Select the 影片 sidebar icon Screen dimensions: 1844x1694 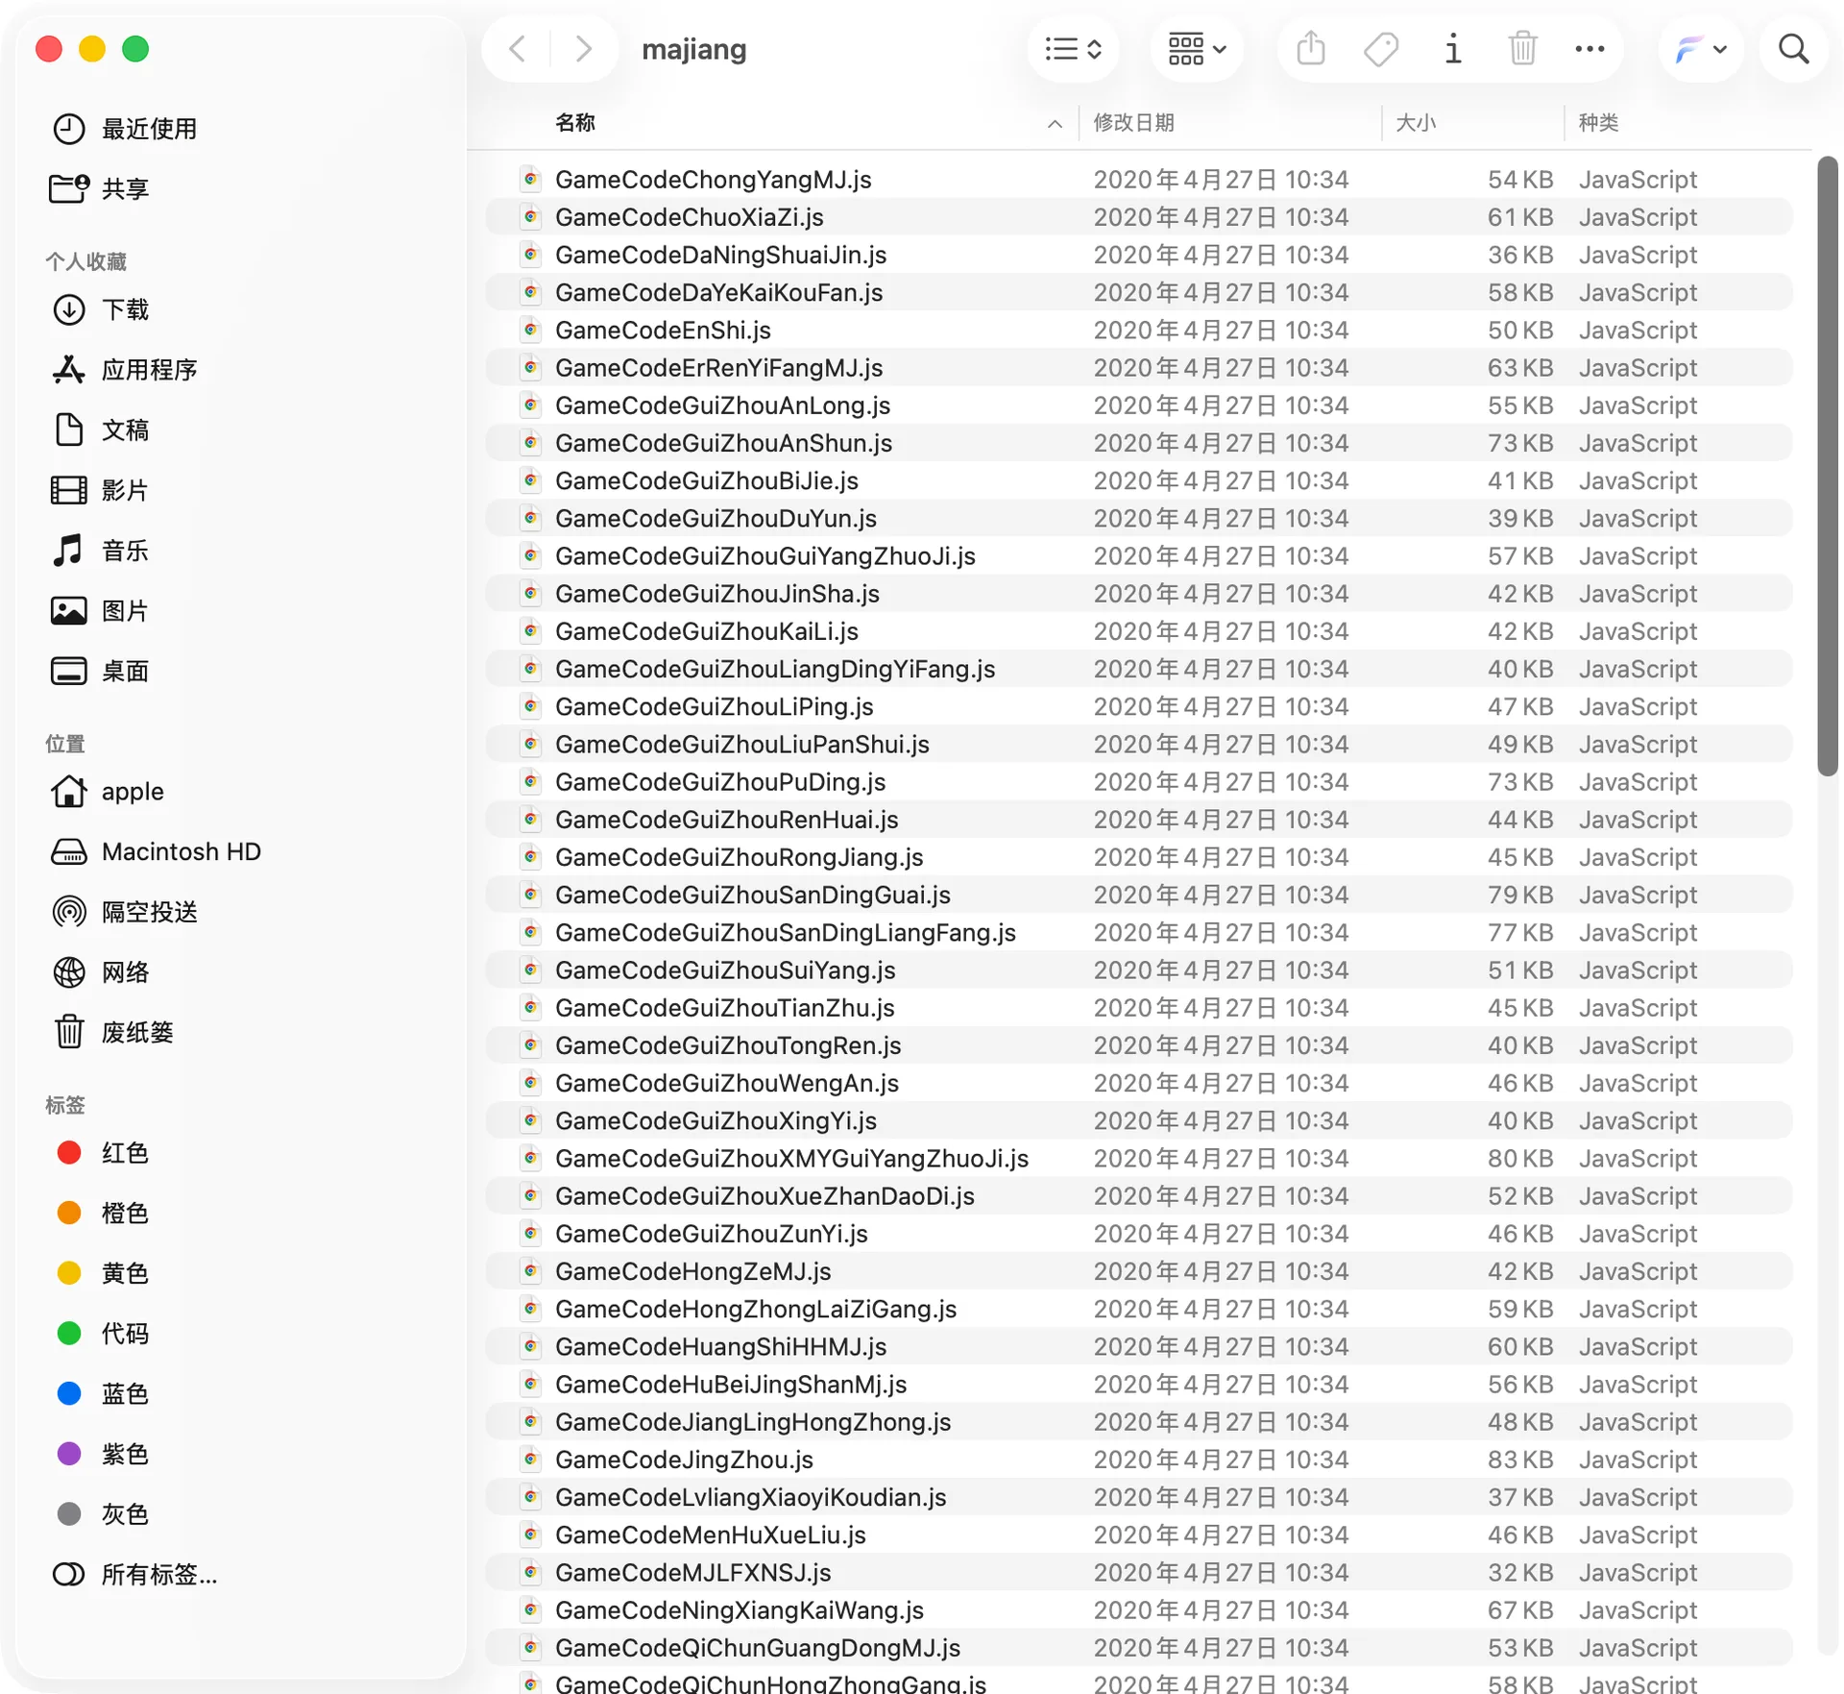(68, 490)
